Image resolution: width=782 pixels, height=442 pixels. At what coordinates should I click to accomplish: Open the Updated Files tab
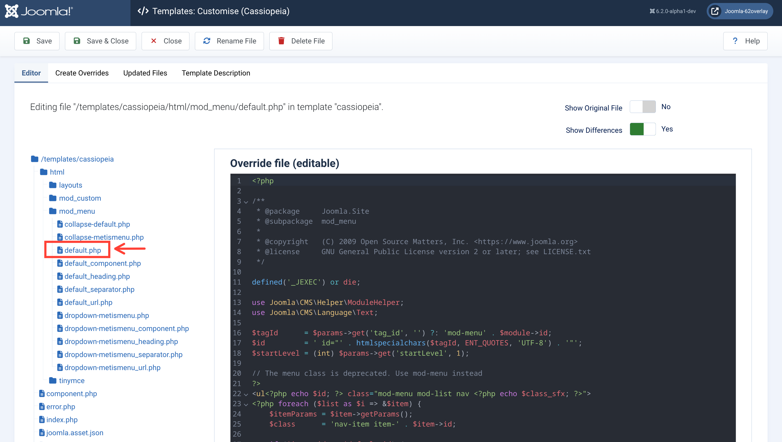[145, 73]
